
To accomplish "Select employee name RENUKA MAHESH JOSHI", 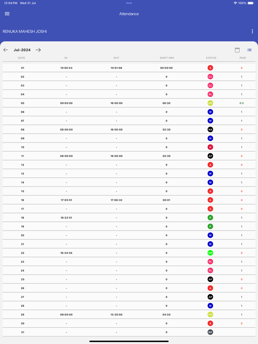I will 25,31.
